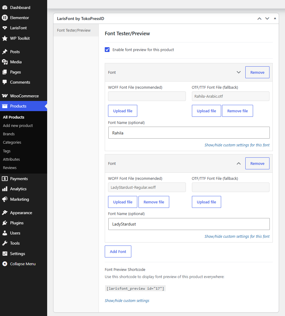The image size is (285, 316).
Task: Collapse the LadyStardust font section chevron
Action: [x=239, y=163]
